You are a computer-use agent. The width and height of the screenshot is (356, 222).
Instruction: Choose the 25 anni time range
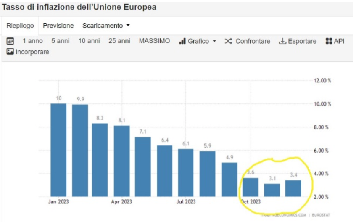[119, 41]
